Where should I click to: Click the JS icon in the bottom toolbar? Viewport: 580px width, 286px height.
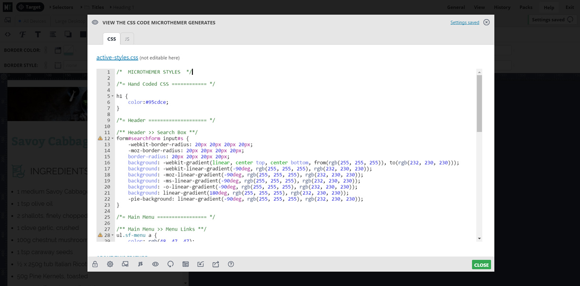[140, 264]
